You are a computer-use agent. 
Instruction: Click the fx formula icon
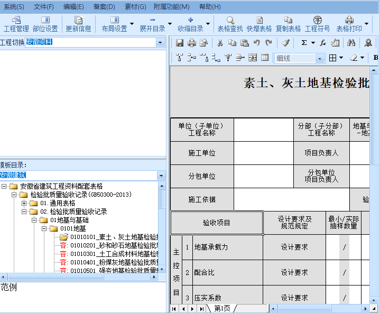click(322, 43)
